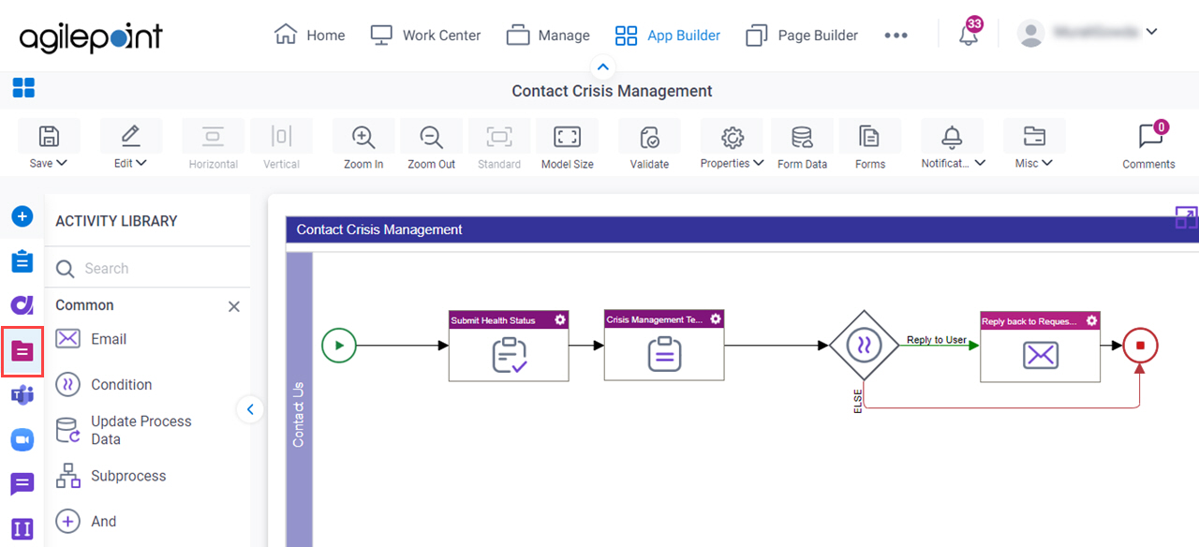1199x547 pixels.
Task: Collapse the top navigation chevron
Action: pyautogui.click(x=602, y=67)
